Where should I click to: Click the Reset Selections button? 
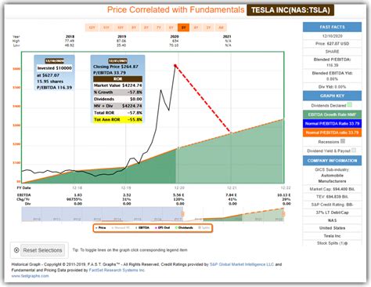pos(42,250)
